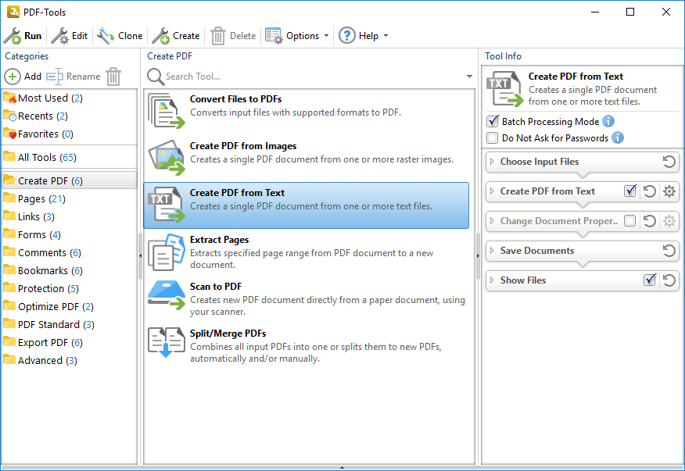Select Create PDF from Images tool icon
Image resolution: width=685 pixels, height=471 pixels.
166,158
